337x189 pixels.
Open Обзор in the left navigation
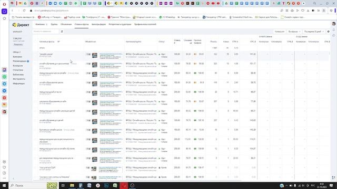(x=16, y=52)
